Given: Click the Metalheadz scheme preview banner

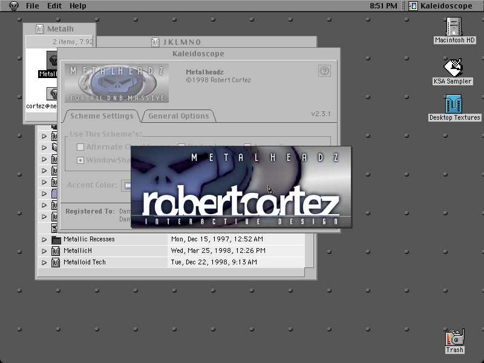Looking at the screenshot, I should tap(117, 83).
